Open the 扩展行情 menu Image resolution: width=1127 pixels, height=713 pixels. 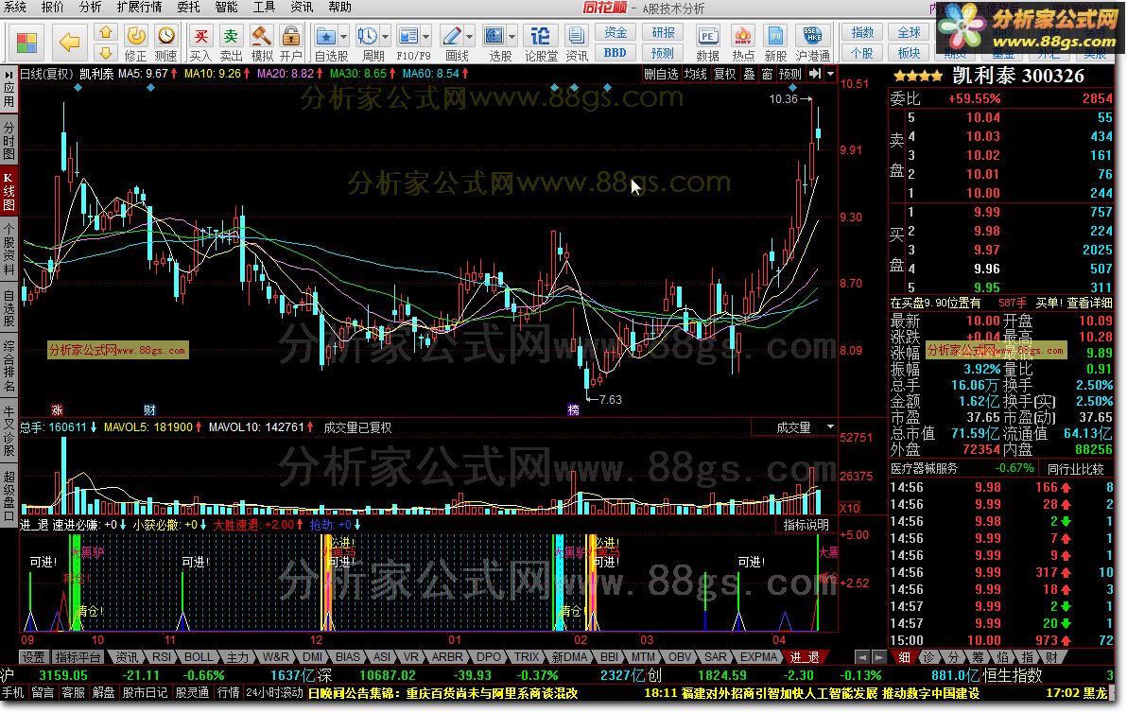point(139,8)
